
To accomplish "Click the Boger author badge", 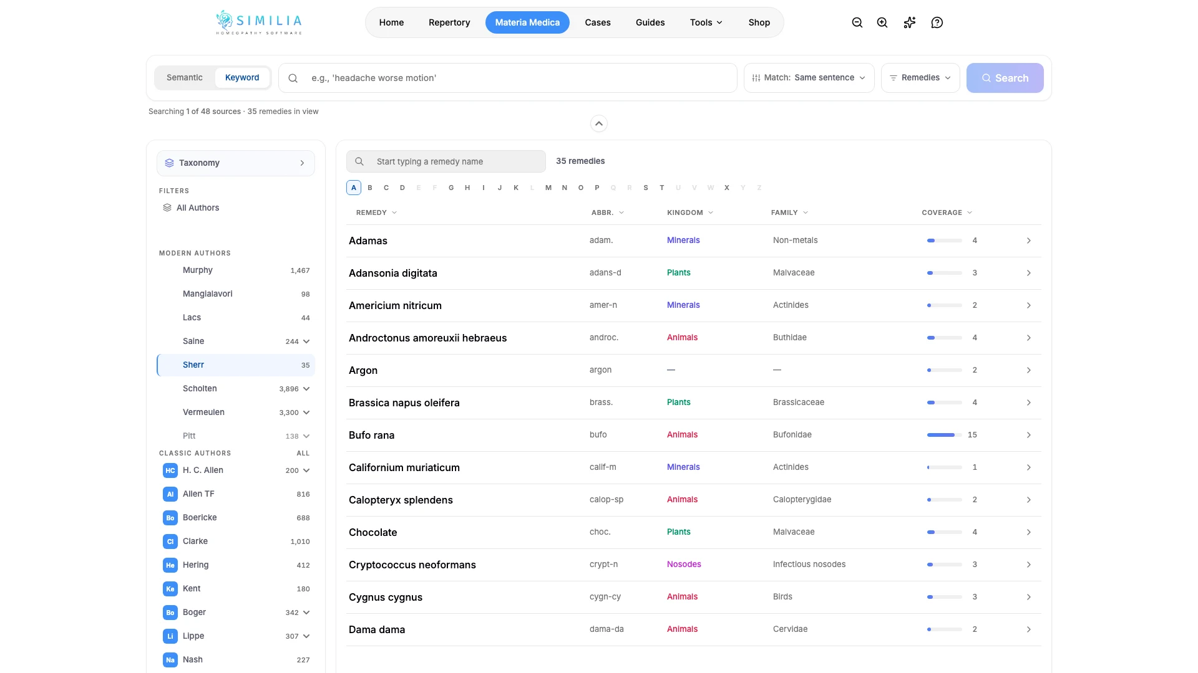I will (x=170, y=613).
